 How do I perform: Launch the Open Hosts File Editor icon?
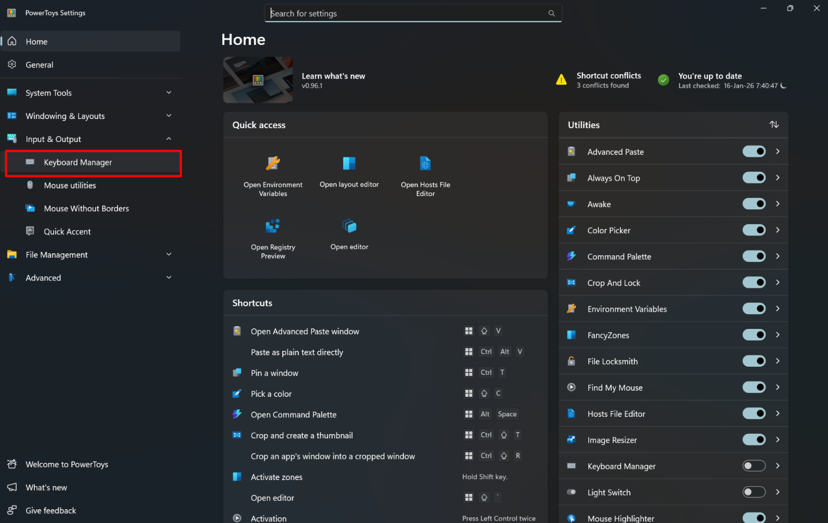point(425,163)
